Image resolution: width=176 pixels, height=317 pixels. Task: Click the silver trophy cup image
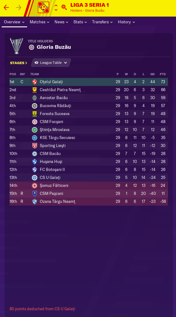coord(17,46)
